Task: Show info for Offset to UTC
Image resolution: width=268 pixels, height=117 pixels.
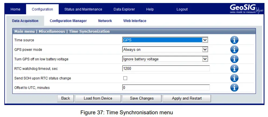Action: pos(234,88)
